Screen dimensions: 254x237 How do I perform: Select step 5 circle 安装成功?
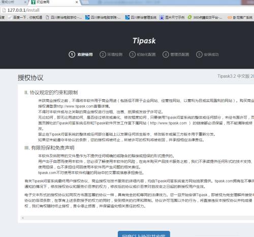tap(199, 54)
